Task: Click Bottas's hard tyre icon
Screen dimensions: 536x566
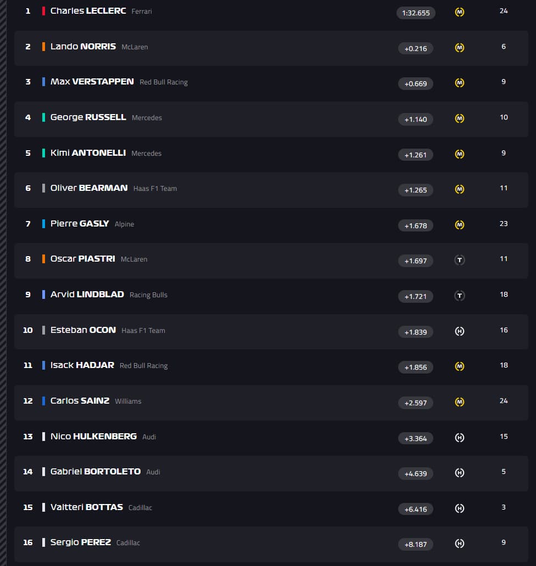Action: click(x=460, y=508)
